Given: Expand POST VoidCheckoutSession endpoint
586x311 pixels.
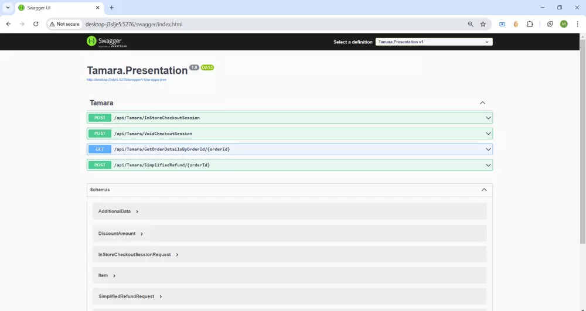Looking at the screenshot, I should click(x=289, y=134).
